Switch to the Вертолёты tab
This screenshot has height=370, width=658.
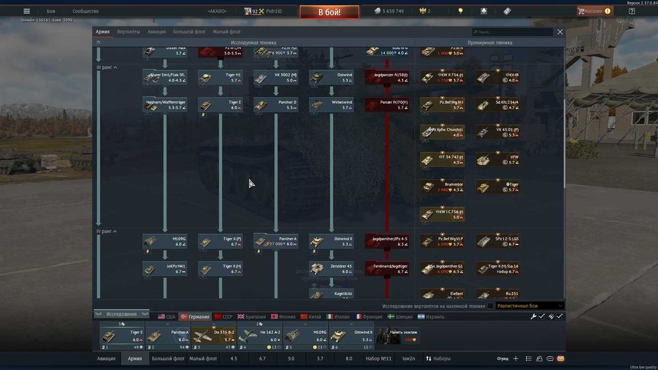pos(128,32)
